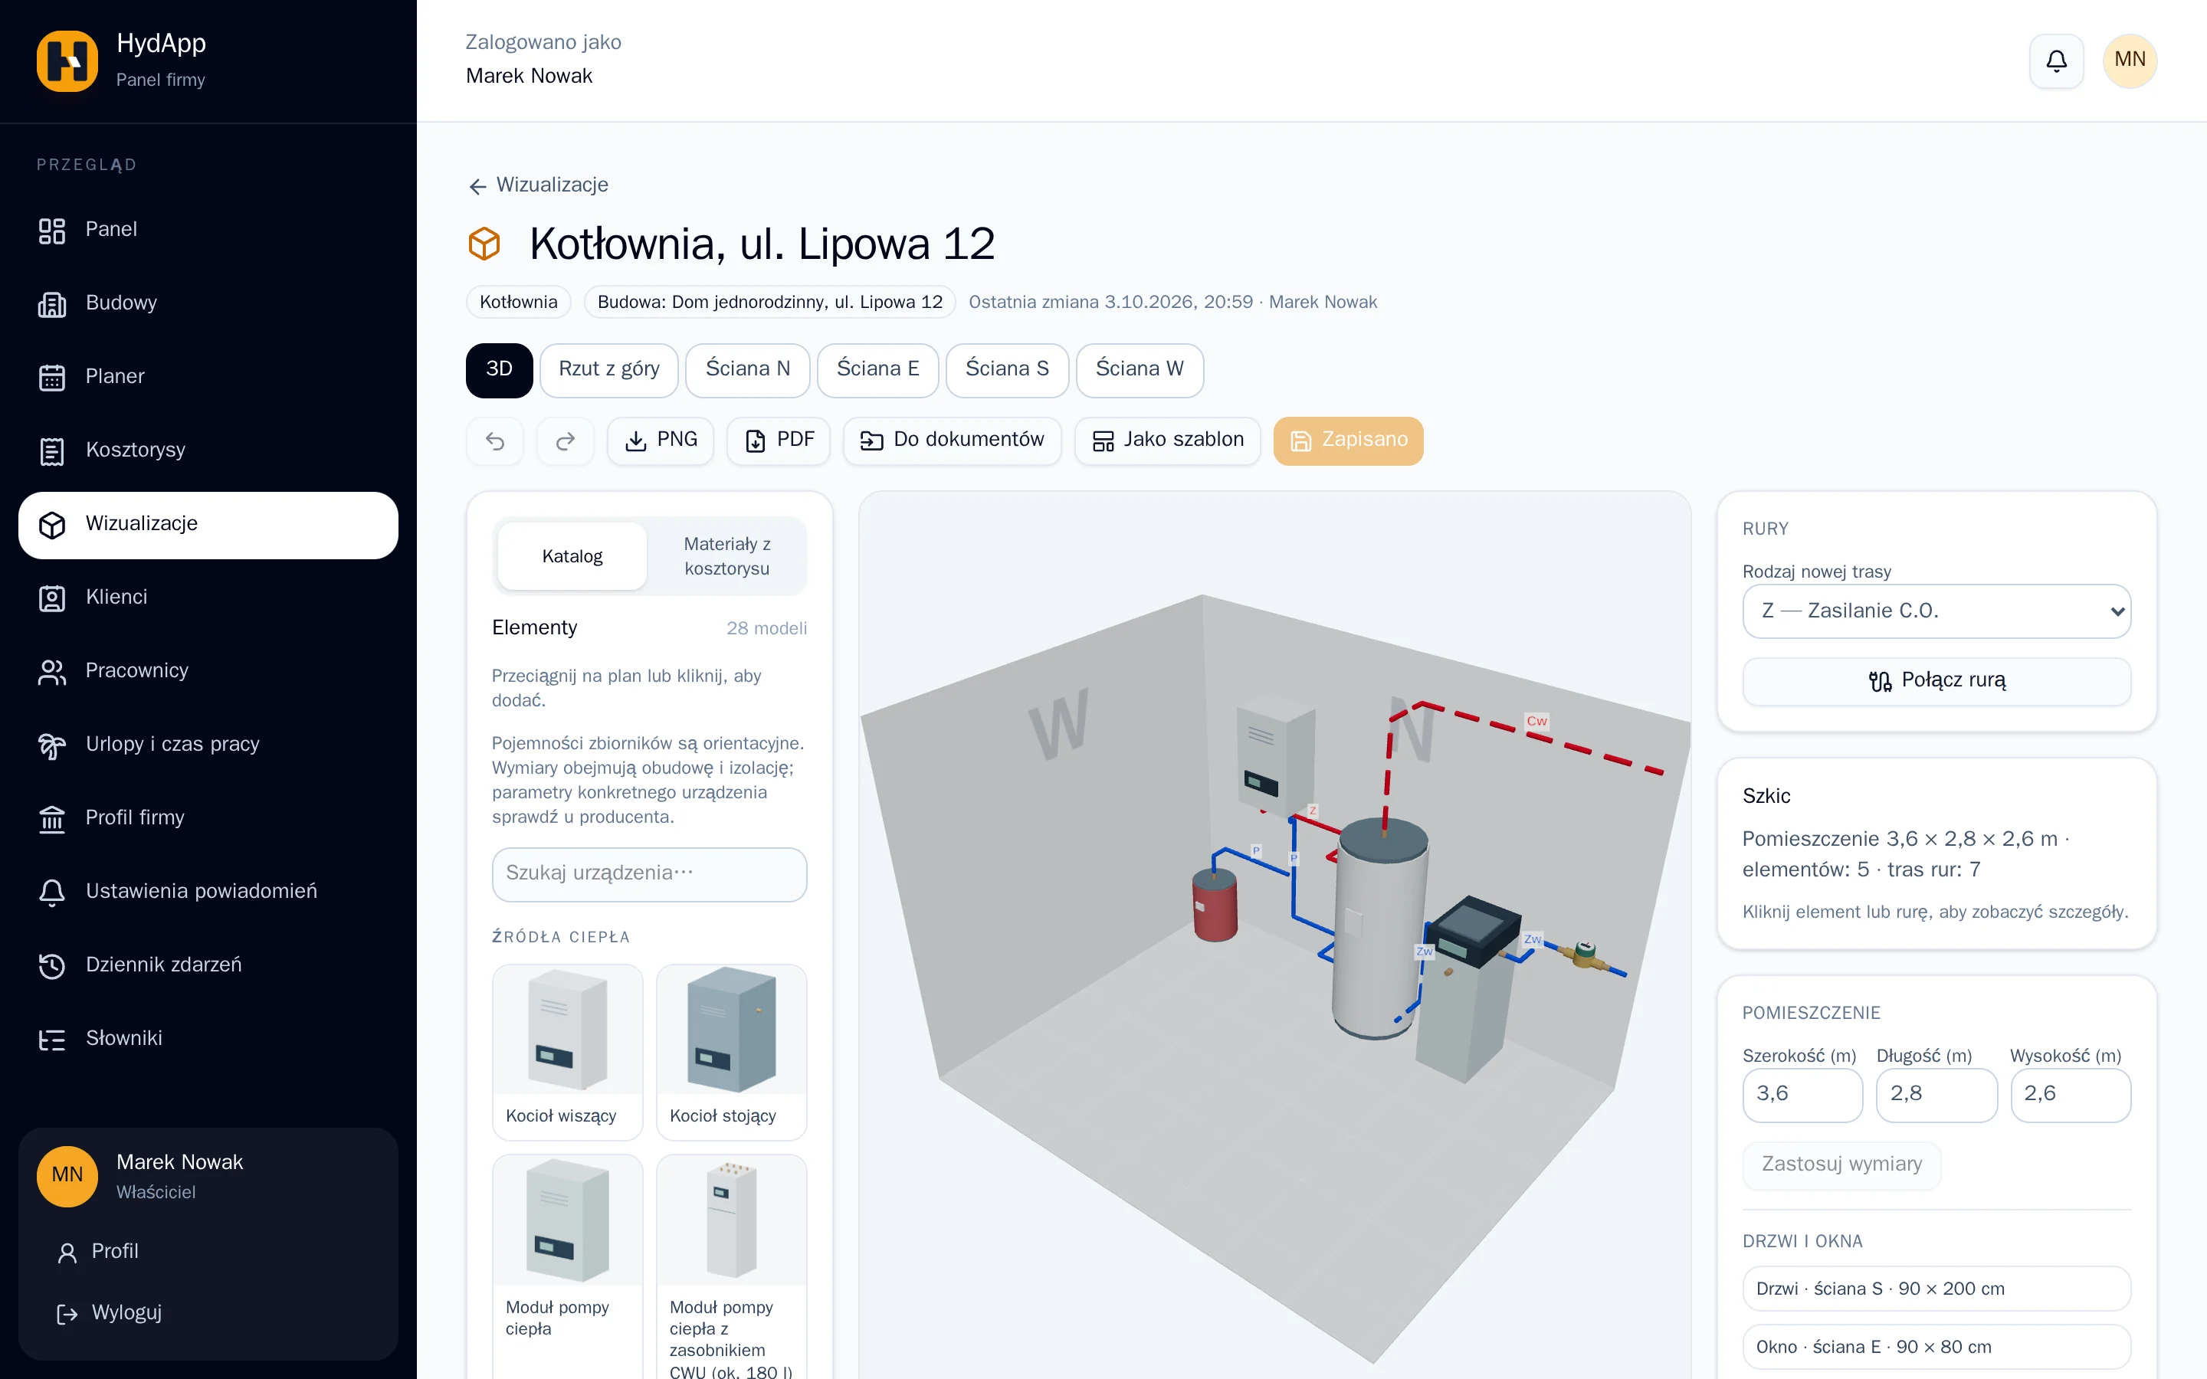The image size is (2207, 1379).
Task: Click the notifications bell icon
Action: (x=2055, y=61)
